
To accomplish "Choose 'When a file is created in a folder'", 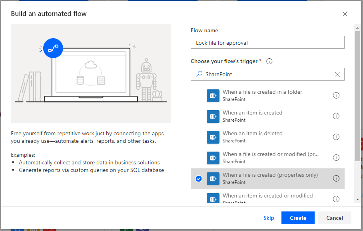I will 262,92.
